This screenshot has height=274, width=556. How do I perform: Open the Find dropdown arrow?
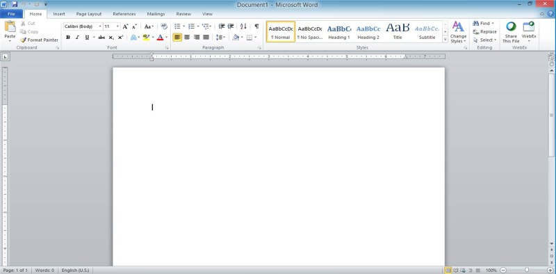(493, 24)
